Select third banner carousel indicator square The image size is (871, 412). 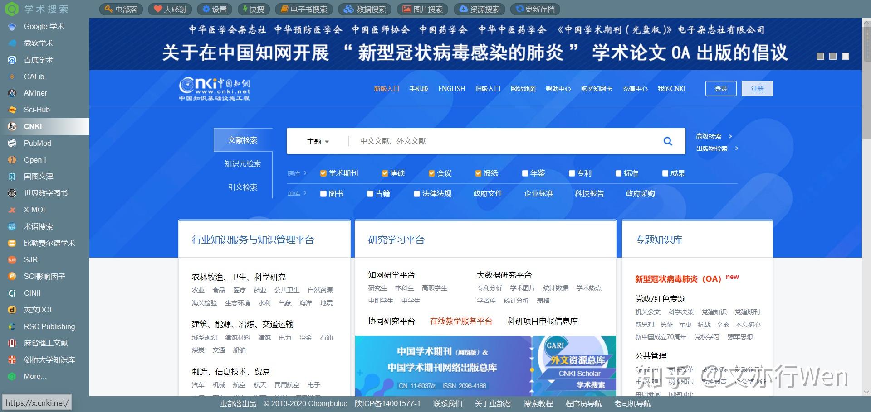(846, 56)
